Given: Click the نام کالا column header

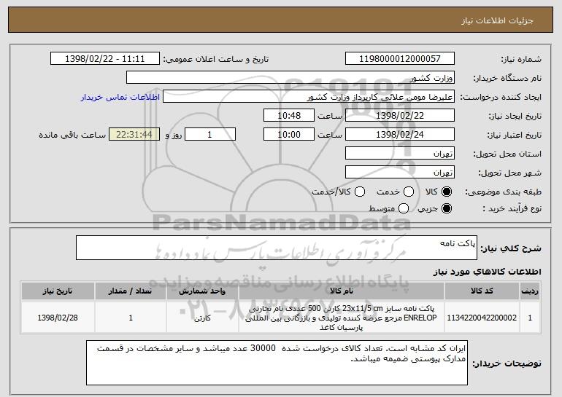Looking at the screenshot, I should 342,291.
